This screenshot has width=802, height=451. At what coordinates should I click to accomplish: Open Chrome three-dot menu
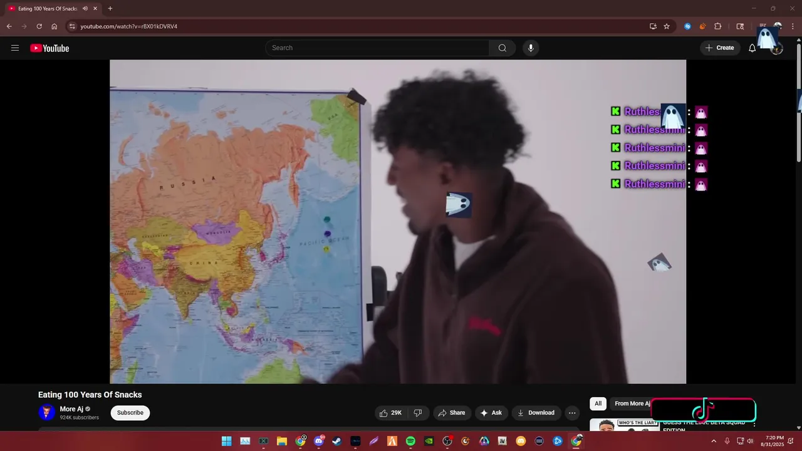pyautogui.click(x=793, y=26)
